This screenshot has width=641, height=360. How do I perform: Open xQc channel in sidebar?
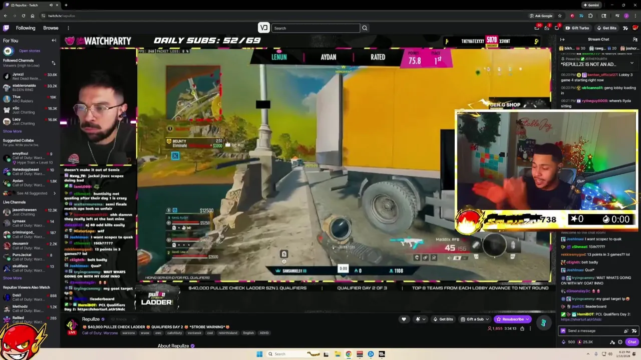[30, 110]
